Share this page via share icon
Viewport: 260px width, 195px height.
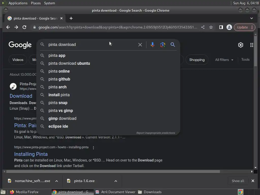203,27
